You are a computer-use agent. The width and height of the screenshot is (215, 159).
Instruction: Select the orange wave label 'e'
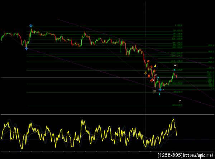pos(154,71)
